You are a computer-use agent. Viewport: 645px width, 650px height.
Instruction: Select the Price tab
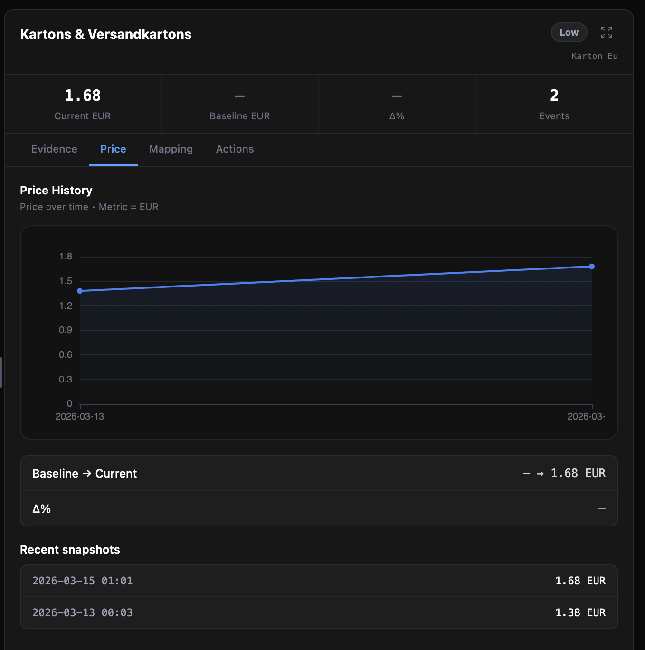pyautogui.click(x=113, y=149)
